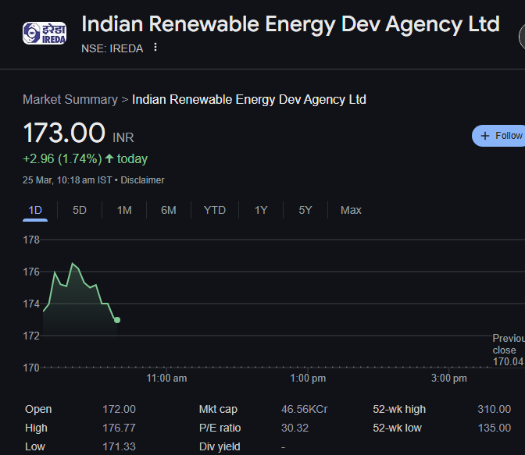Viewport: 525px width, 455px height.
Task: Click the plus Follow button
Action: tap(498, 136)
